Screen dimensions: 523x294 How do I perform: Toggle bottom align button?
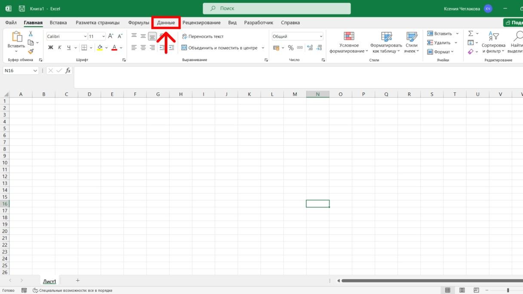[152, 36]
